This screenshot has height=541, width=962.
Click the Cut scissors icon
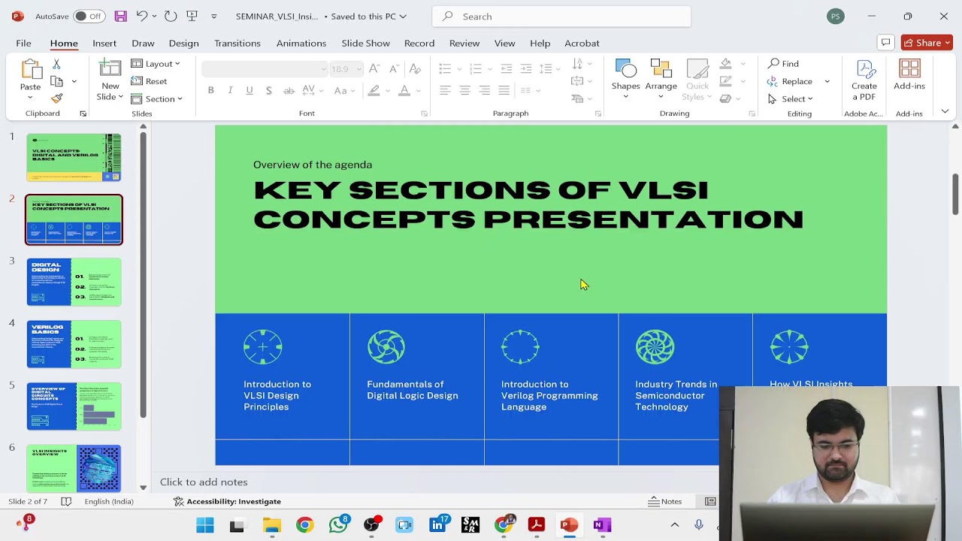coord(56,65)
